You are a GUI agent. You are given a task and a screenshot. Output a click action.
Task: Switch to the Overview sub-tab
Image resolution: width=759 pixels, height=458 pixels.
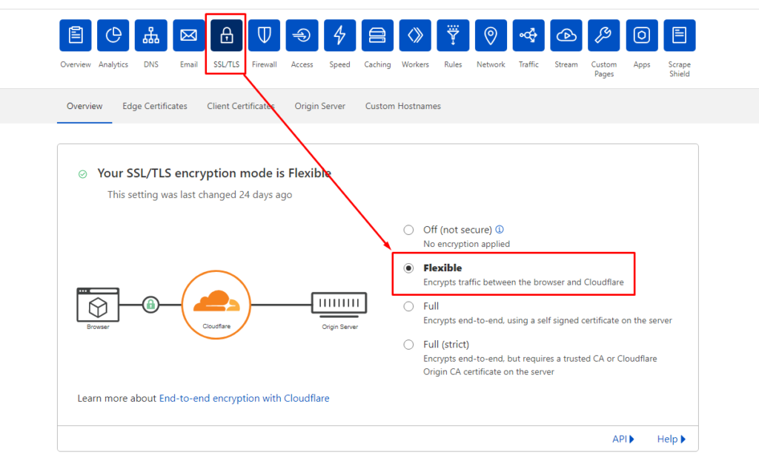[x=84, y=106]
